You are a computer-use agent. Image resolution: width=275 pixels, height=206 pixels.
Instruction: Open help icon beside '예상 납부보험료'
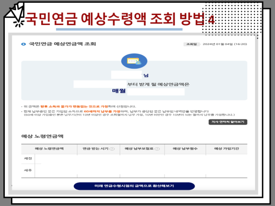157,149
